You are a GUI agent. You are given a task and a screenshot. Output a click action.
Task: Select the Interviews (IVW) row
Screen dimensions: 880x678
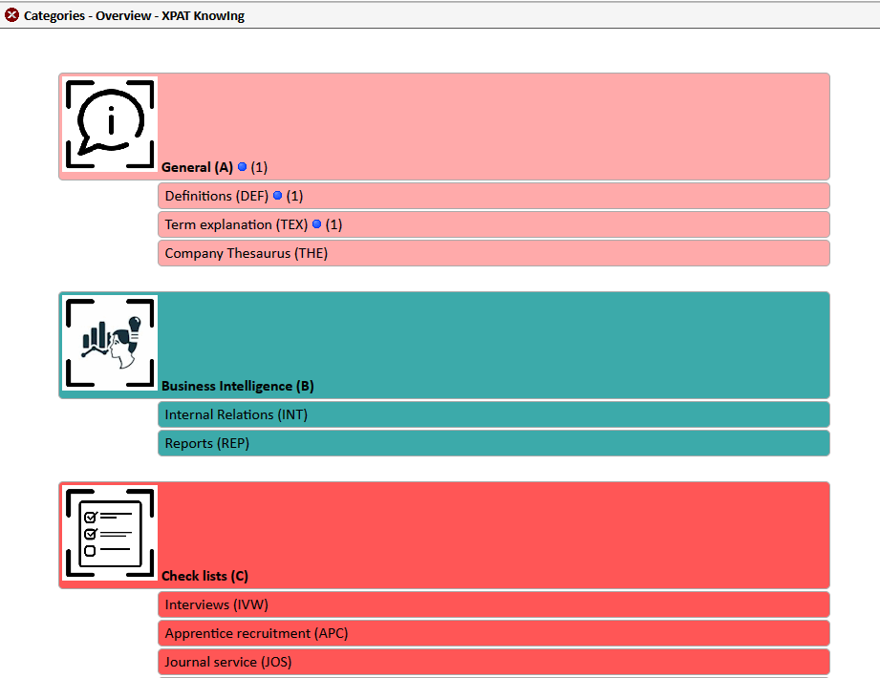(x=493, y=604)
